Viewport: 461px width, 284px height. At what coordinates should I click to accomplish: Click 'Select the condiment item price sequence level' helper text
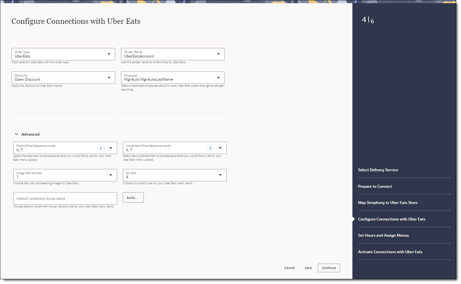(x=172, y=158)
